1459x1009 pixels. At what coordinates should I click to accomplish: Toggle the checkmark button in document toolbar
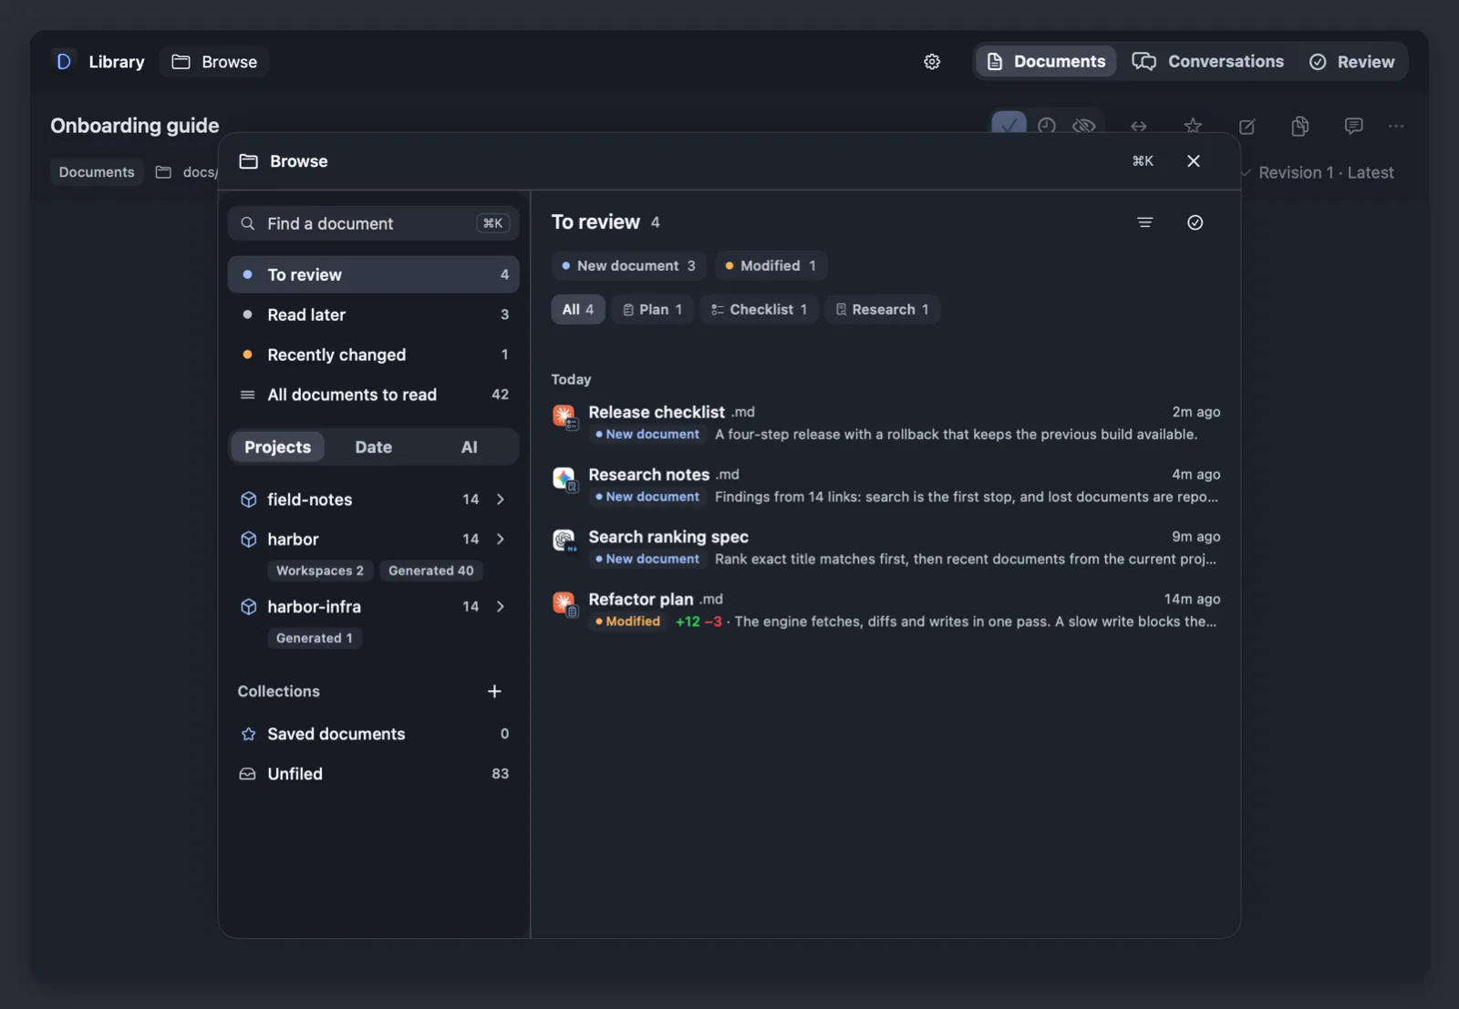point(1009,123)
